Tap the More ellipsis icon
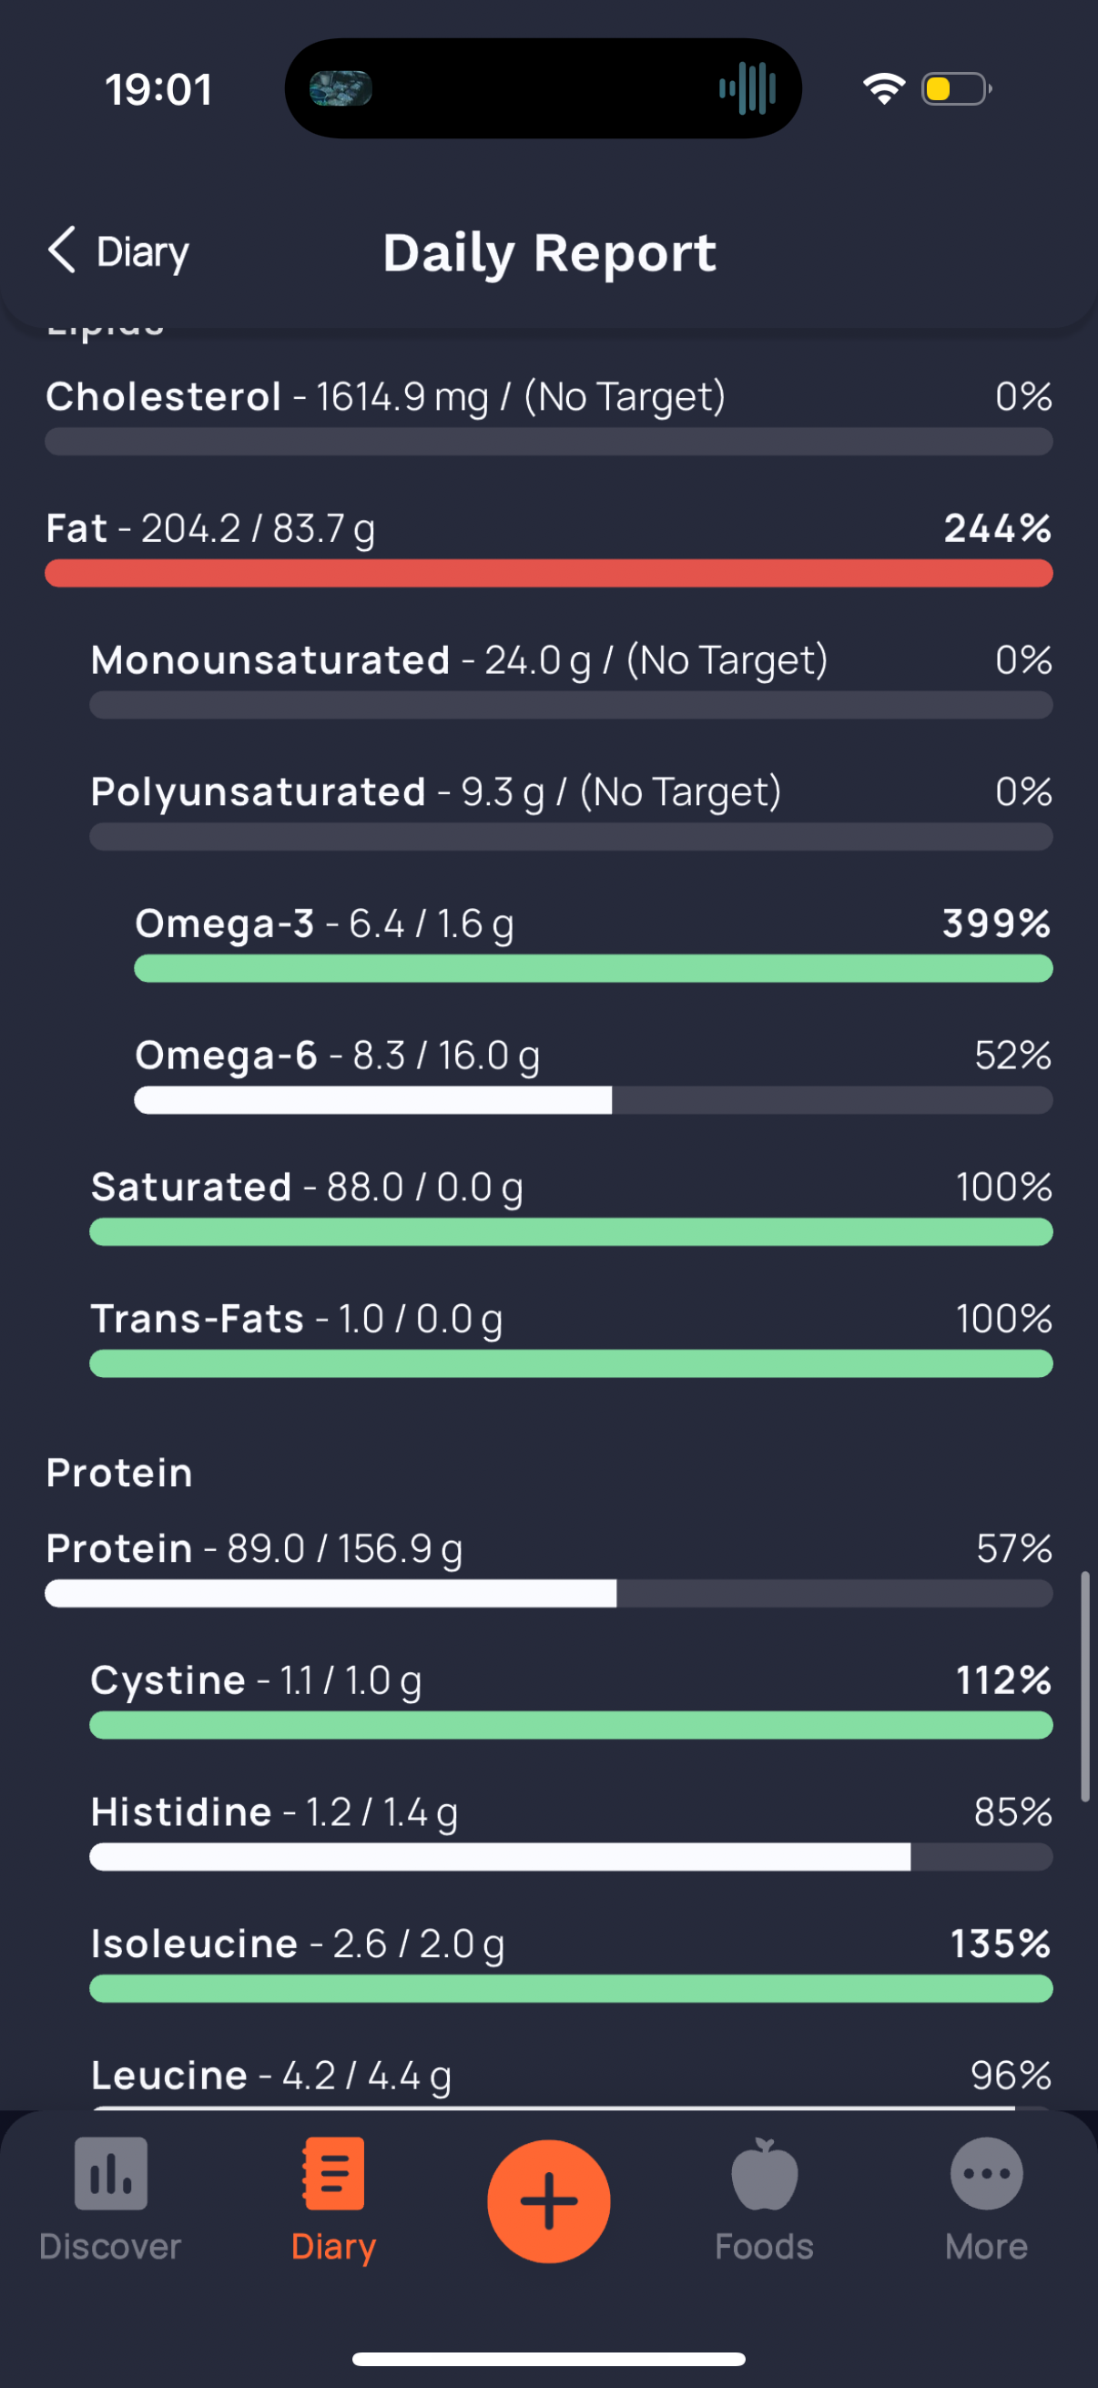Image resolution: width=1098 pixels, height=2388 pixels. pos(986,2174)
